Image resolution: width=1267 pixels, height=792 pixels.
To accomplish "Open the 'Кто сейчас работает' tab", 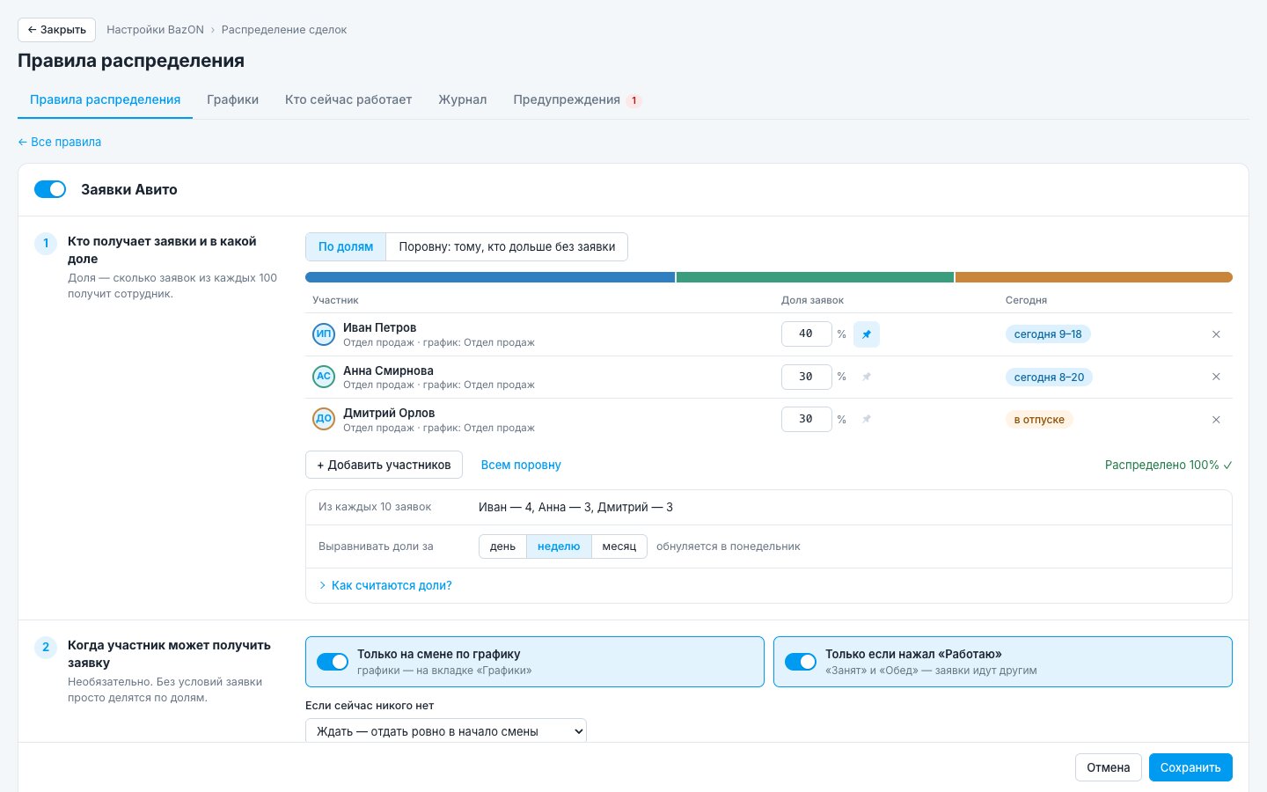I will tap(348, 99).
